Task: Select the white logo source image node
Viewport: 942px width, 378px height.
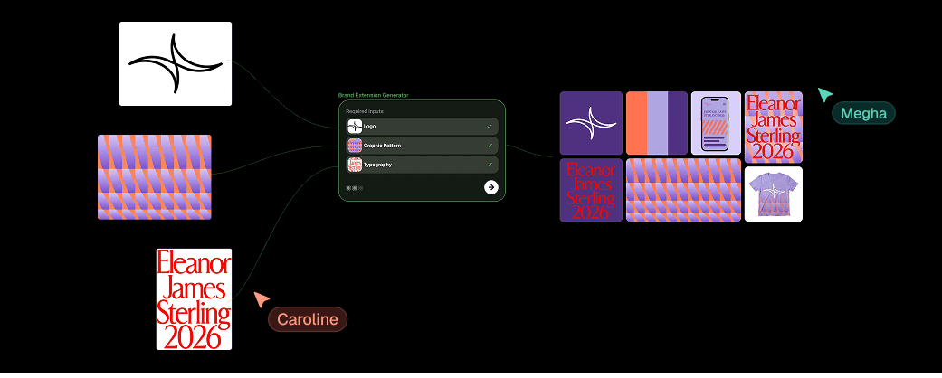Action: pos(176,63)
